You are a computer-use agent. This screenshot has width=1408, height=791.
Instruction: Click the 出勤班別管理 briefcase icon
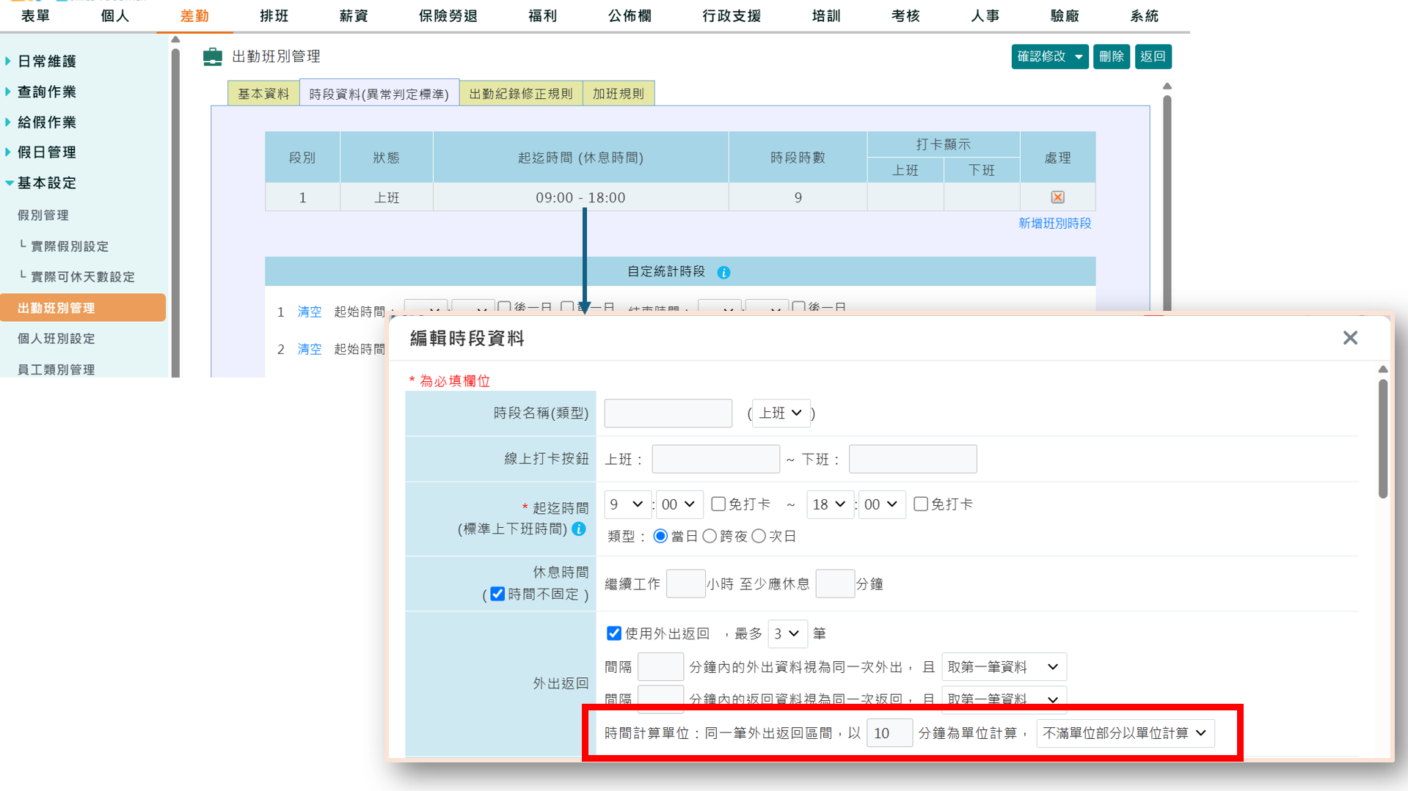tap(212, 56)
